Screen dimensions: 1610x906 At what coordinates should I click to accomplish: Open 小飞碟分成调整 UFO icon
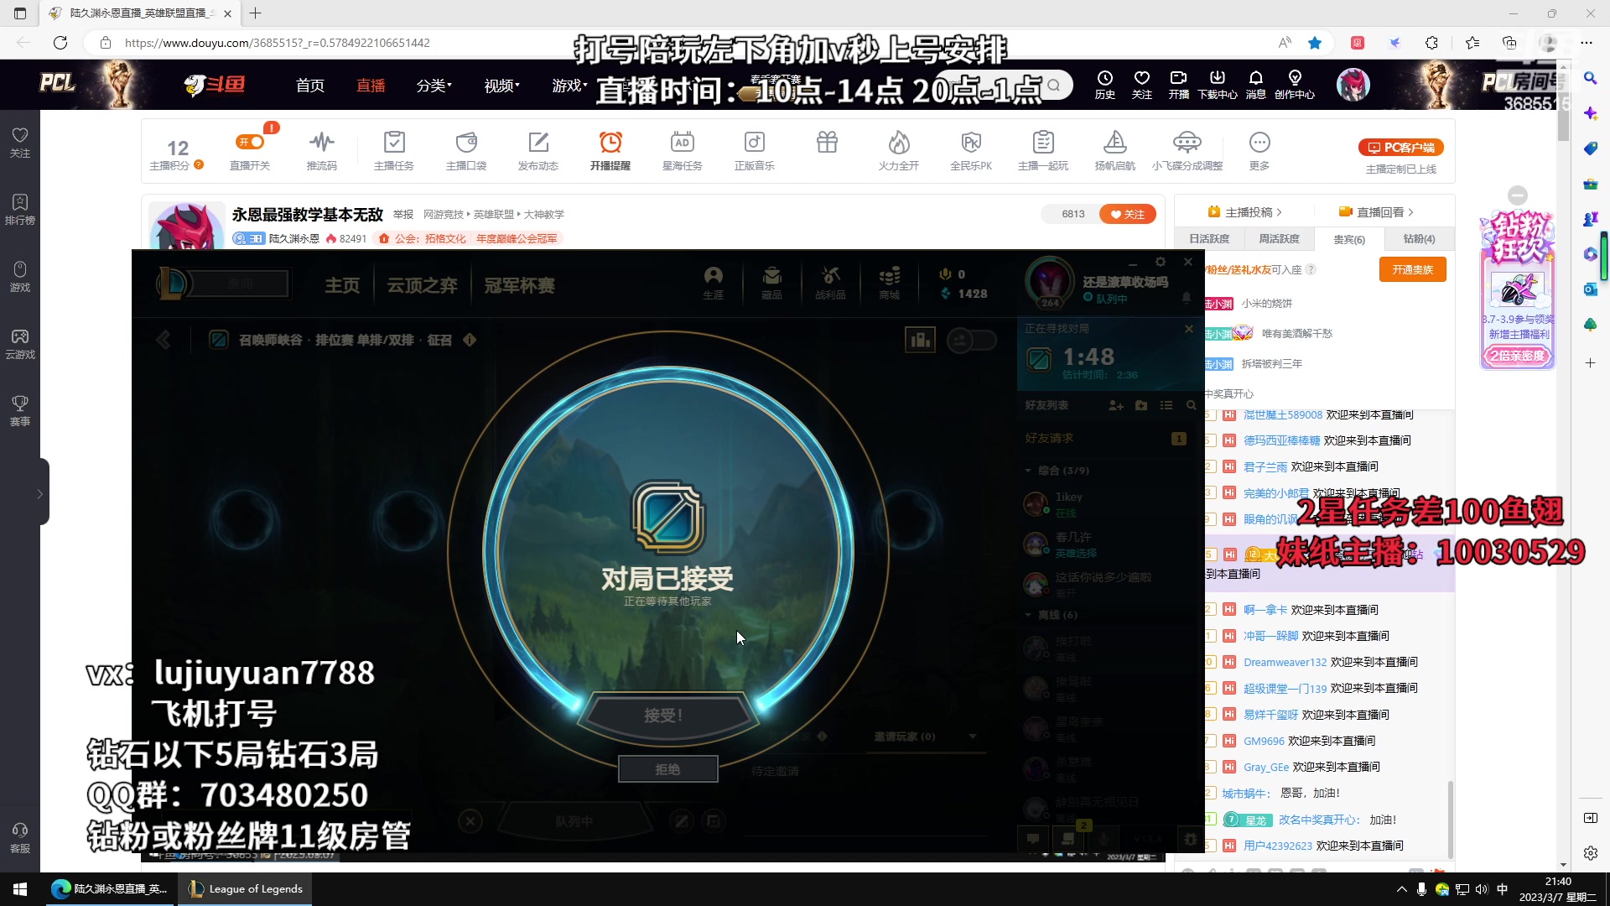tap(1187, 151)
